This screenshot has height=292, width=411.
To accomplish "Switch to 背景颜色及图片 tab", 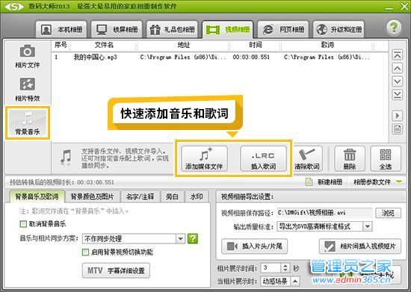I will point(92,196).
